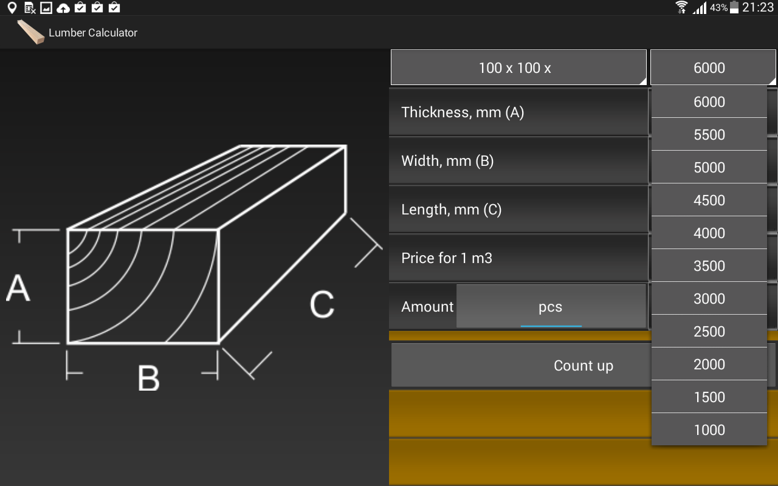Click the first Play Store download complete icon
Viewport: 778px width, 486px height.
(80, 8)
